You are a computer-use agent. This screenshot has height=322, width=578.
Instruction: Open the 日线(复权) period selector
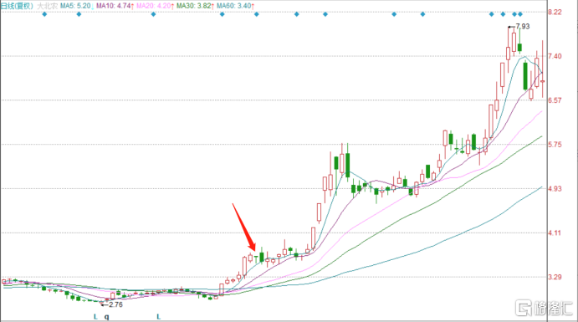coord(17,6)
